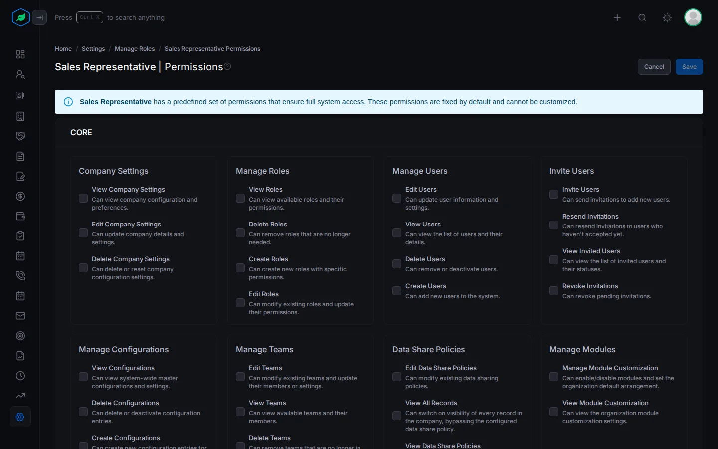The height and width of the screenshot is (449, 718).
Task: Click the sidebar collapse arrow button
Action: coord(39,17)
